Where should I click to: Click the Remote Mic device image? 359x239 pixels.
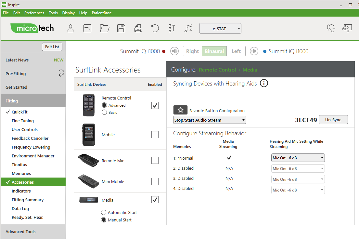[x=88, y=160]
